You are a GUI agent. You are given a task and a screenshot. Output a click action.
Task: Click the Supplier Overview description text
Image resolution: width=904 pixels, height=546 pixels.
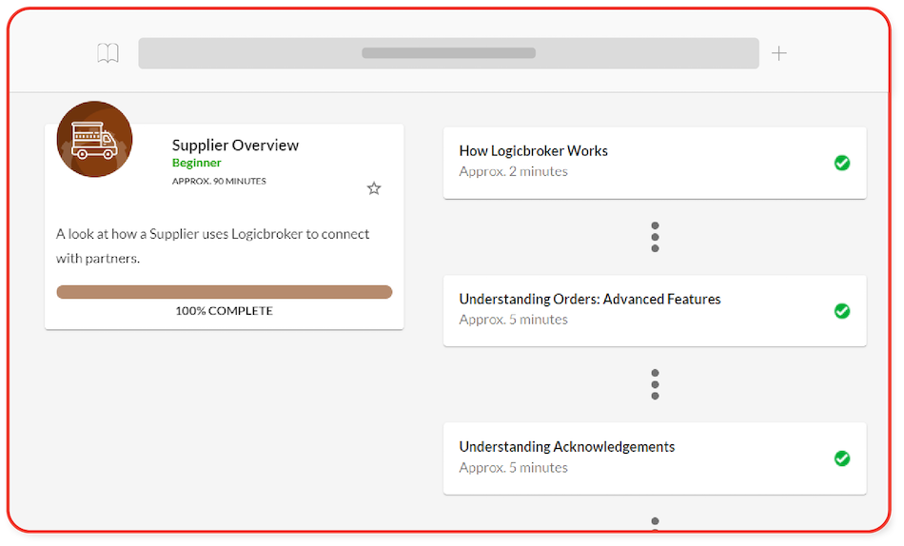point(212,245)
